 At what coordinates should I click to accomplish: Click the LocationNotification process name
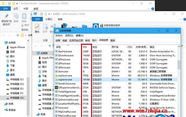[69, 104]
